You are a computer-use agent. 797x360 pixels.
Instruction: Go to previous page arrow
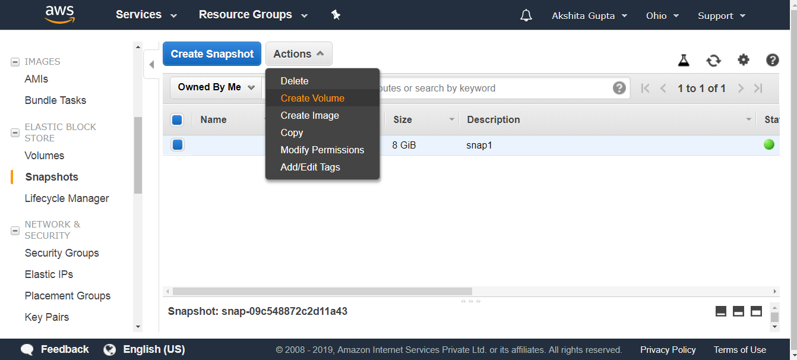(663, 89)
